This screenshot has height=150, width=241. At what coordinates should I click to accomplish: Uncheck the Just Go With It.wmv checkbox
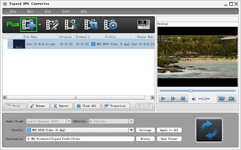[10, 44]
